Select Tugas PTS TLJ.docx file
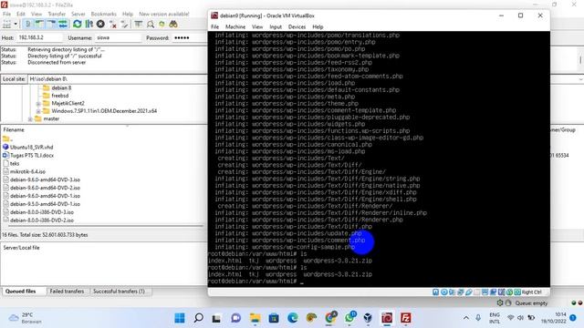This screenshot has height=328, width=584. pyautogui.click(x=32, y=156)
